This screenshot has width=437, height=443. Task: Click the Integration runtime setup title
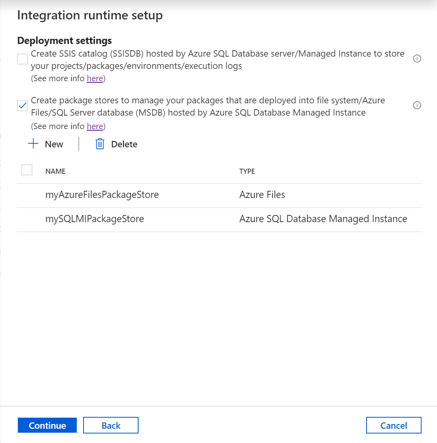pyautogui.click(x=89, y=15)
